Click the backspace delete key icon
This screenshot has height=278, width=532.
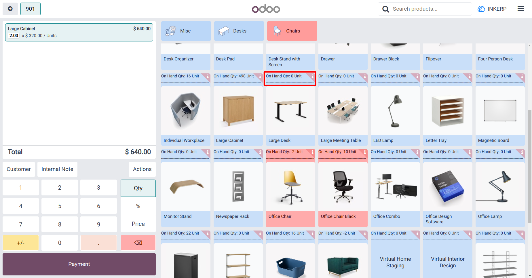coord(138,243)
